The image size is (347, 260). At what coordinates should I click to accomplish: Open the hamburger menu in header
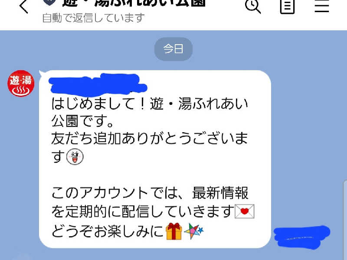click(322, 6)
